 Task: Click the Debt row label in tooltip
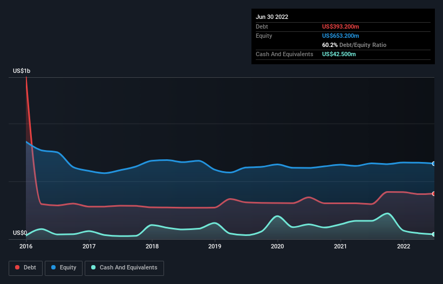(x=262, y=26)
